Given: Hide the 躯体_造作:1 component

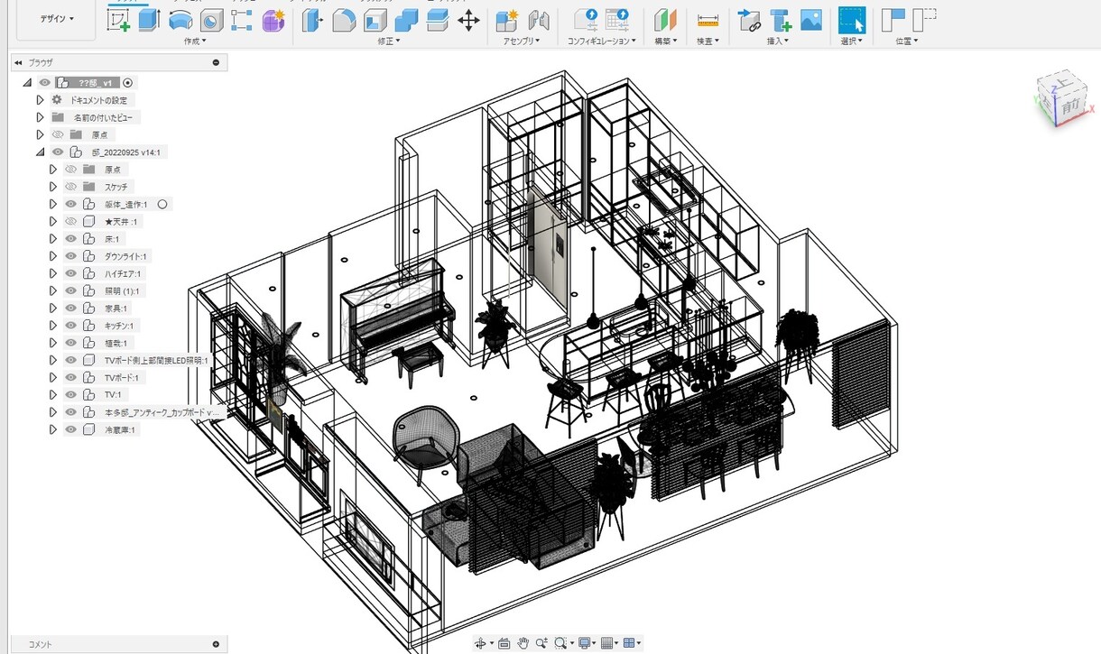Looking at the screenshot, I should pyautogui.click(x=71, y=204).
